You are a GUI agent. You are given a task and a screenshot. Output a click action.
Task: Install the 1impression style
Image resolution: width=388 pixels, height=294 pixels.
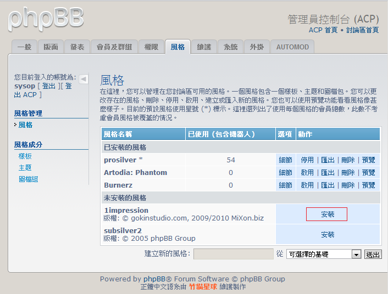click(328, 214)
